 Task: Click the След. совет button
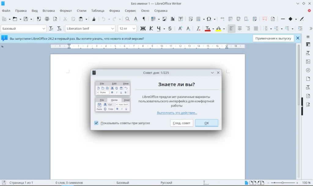(182, 123)
